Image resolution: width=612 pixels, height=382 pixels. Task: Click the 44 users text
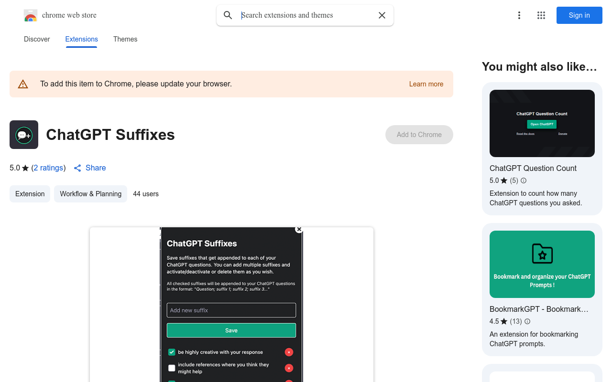146,194
